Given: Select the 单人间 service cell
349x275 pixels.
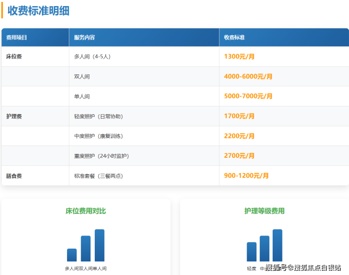Looking at the screenshot, I should [x=82, y=97].
